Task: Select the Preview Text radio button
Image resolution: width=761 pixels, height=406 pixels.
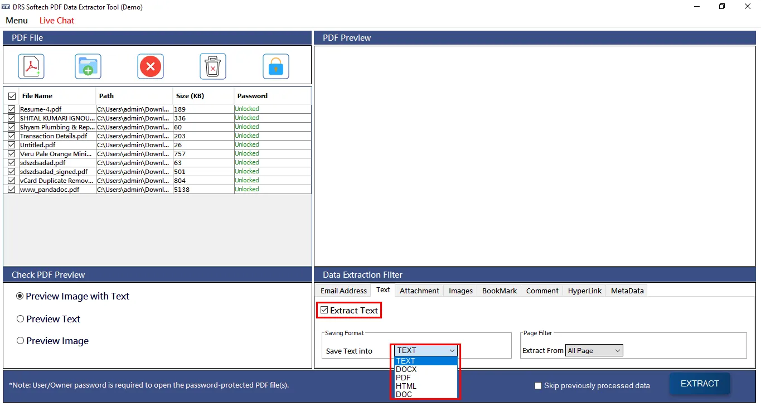Action: (x=20, y=319)
